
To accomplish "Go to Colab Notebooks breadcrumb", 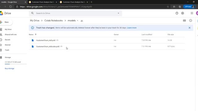I will (x=54, y=21).
